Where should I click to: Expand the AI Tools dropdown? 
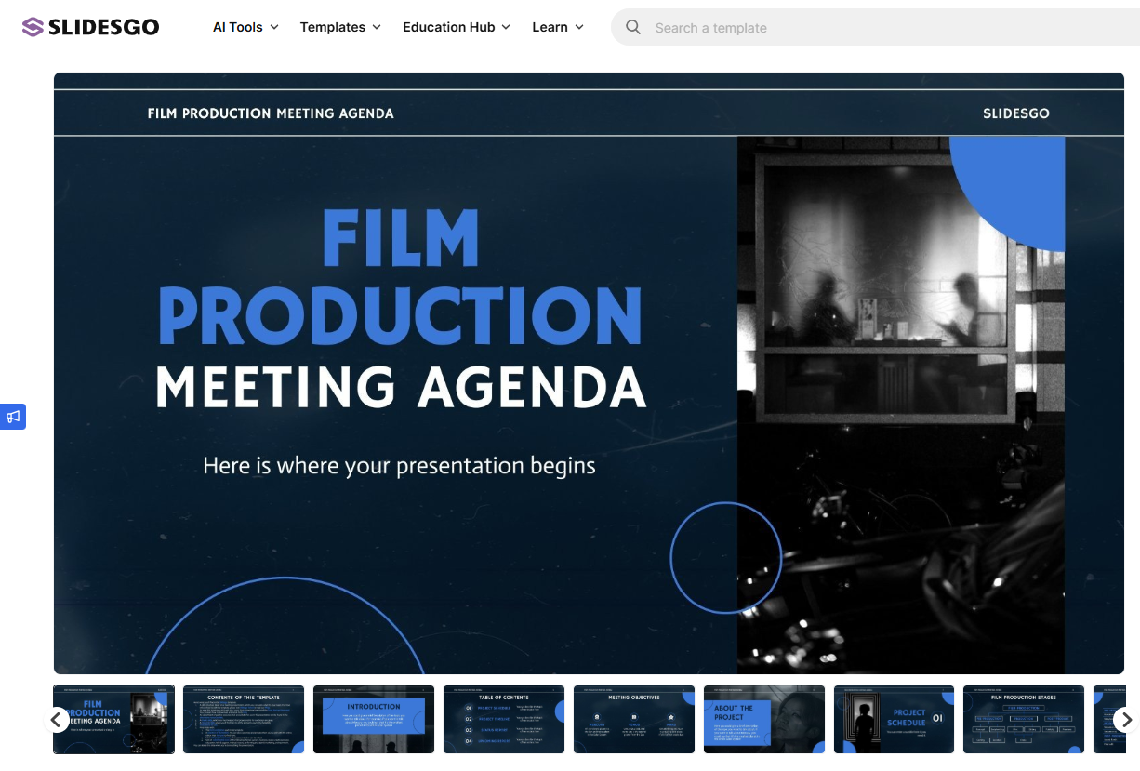pyautogui.click(x=245, y=27)
